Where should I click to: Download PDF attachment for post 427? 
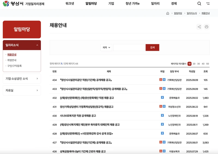161,142
